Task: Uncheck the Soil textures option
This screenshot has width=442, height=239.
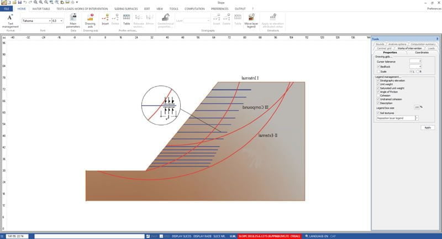Action: 378,113
